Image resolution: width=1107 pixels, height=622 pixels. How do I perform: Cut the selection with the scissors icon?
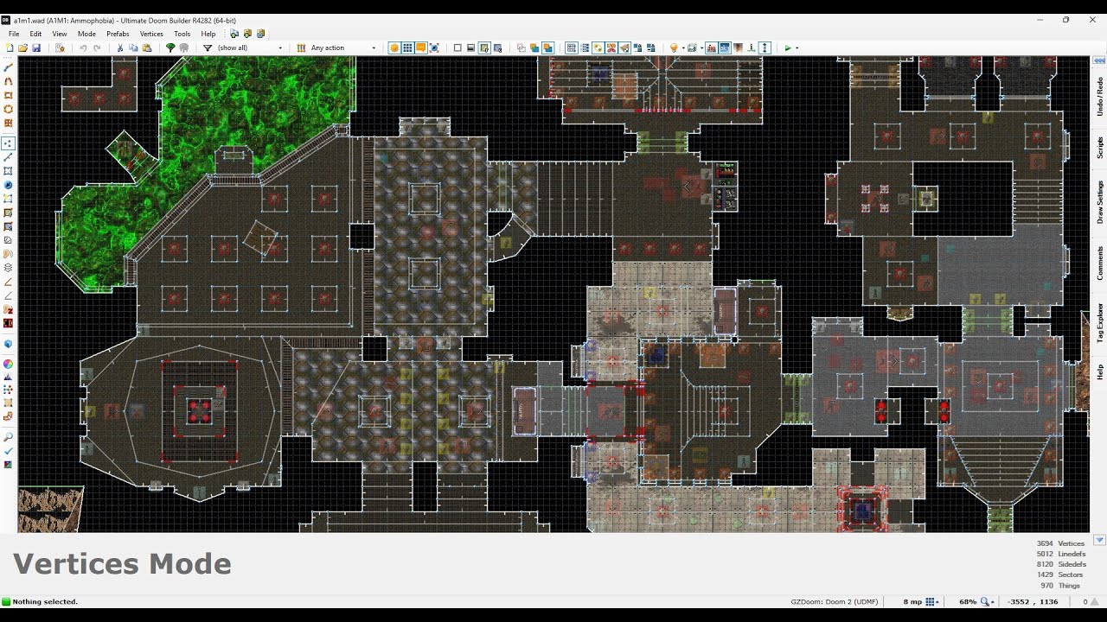[120, 48]
